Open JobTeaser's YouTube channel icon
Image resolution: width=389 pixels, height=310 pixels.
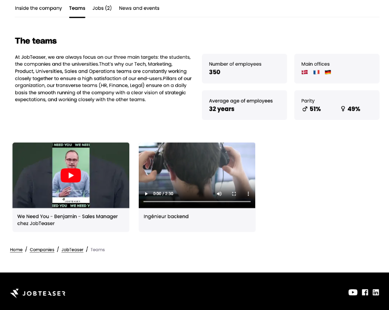click(353, 292)
